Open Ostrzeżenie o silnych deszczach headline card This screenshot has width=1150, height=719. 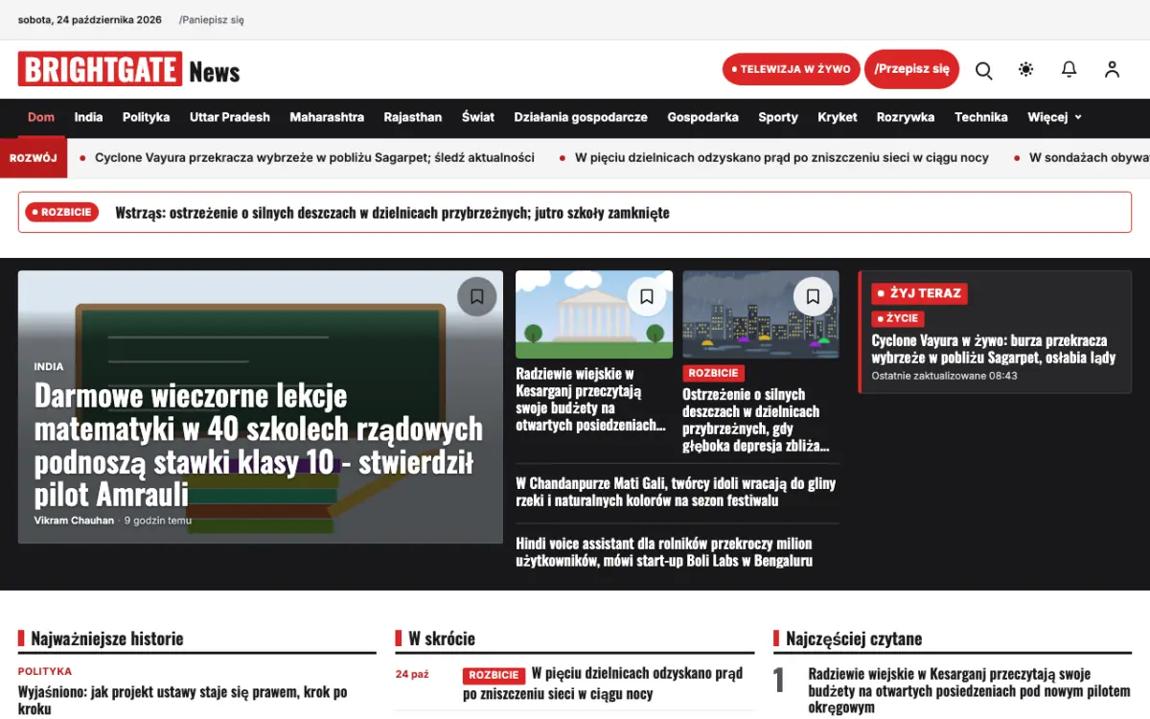click(x=756, y=420)
